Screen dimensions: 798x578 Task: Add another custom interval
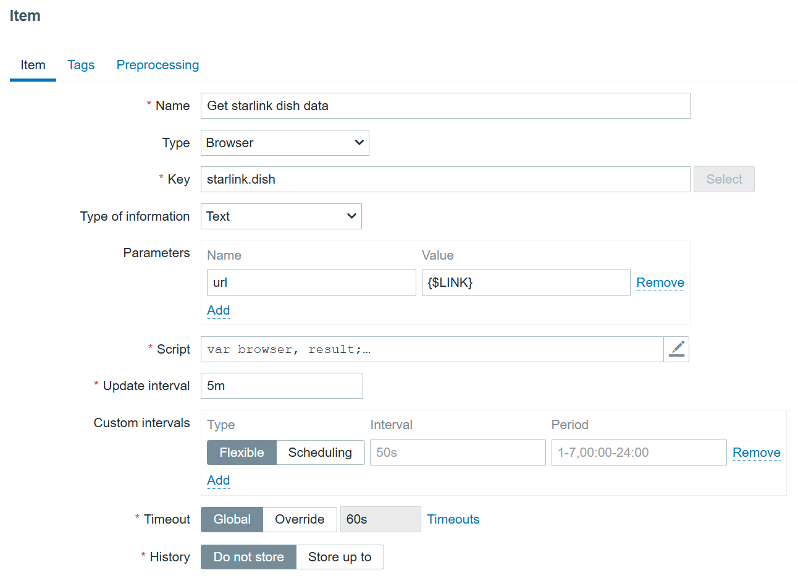(x=218, y=480)
